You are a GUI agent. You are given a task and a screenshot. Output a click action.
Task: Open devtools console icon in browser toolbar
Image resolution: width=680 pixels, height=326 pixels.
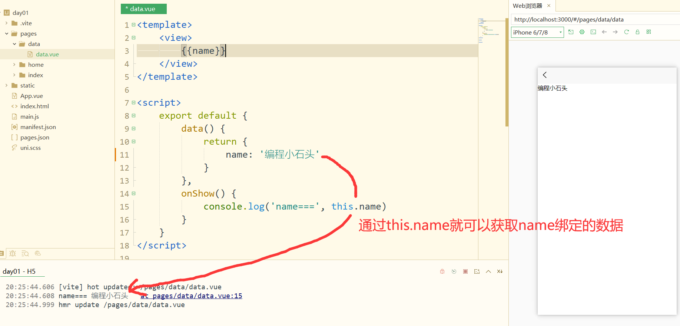(593, 32)
